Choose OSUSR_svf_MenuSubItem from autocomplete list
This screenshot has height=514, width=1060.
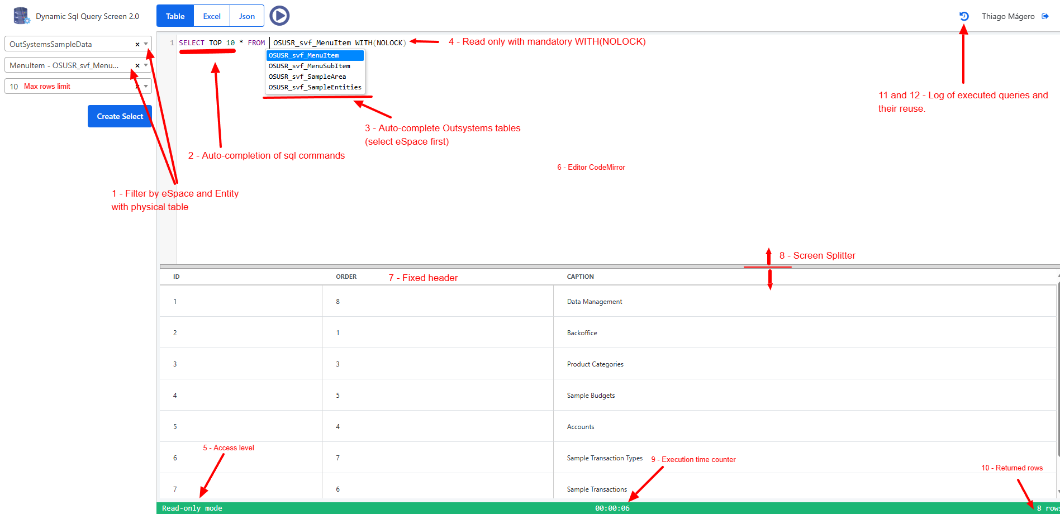tap(315, 66)
